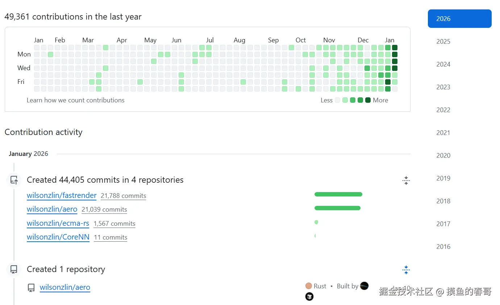Open the wilsonzlin/fastrender repository link
Screen dimensions: 500x305
pyautogui.click(x=62, y=196)
